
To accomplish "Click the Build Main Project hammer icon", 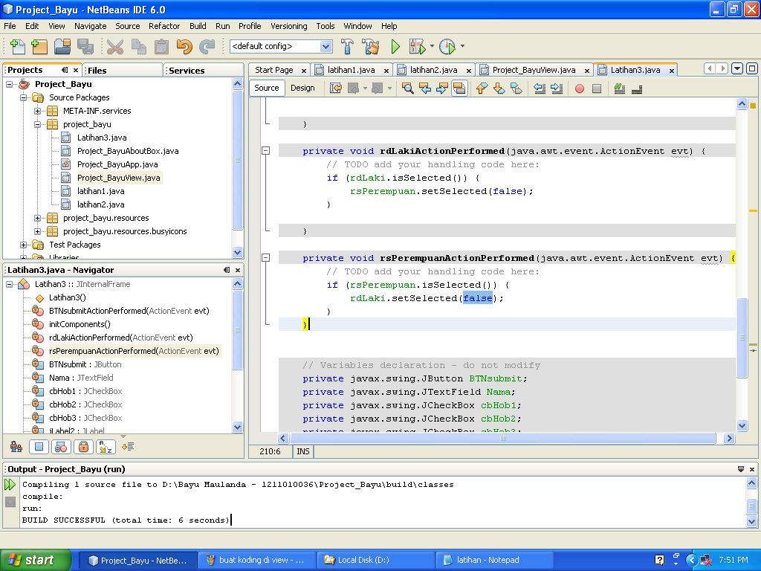I will click(x=347, y=47).
